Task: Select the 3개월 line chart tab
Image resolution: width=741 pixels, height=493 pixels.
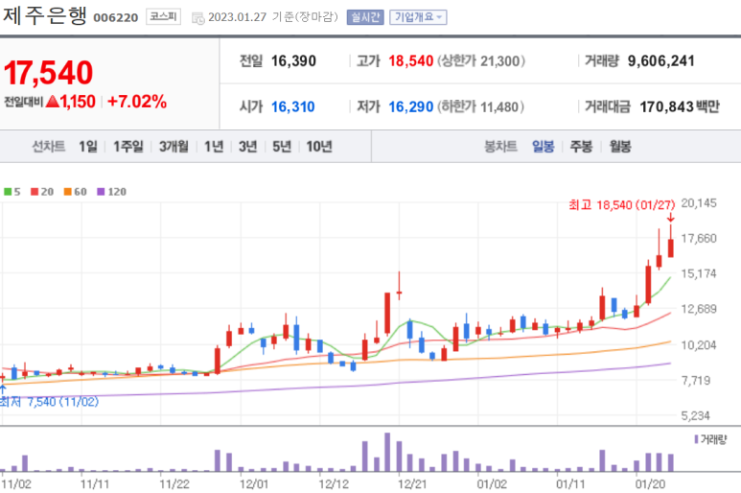Action: [x=174, y=147]
